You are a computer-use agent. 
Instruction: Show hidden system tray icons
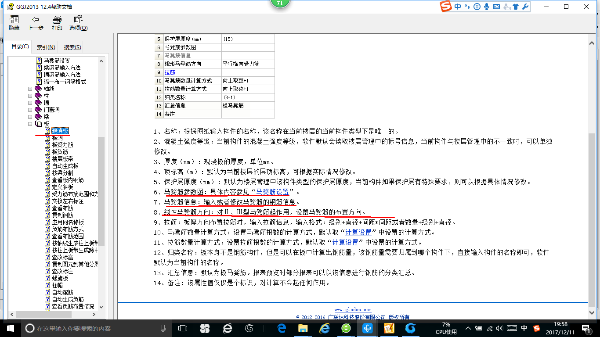coord(468,328)
